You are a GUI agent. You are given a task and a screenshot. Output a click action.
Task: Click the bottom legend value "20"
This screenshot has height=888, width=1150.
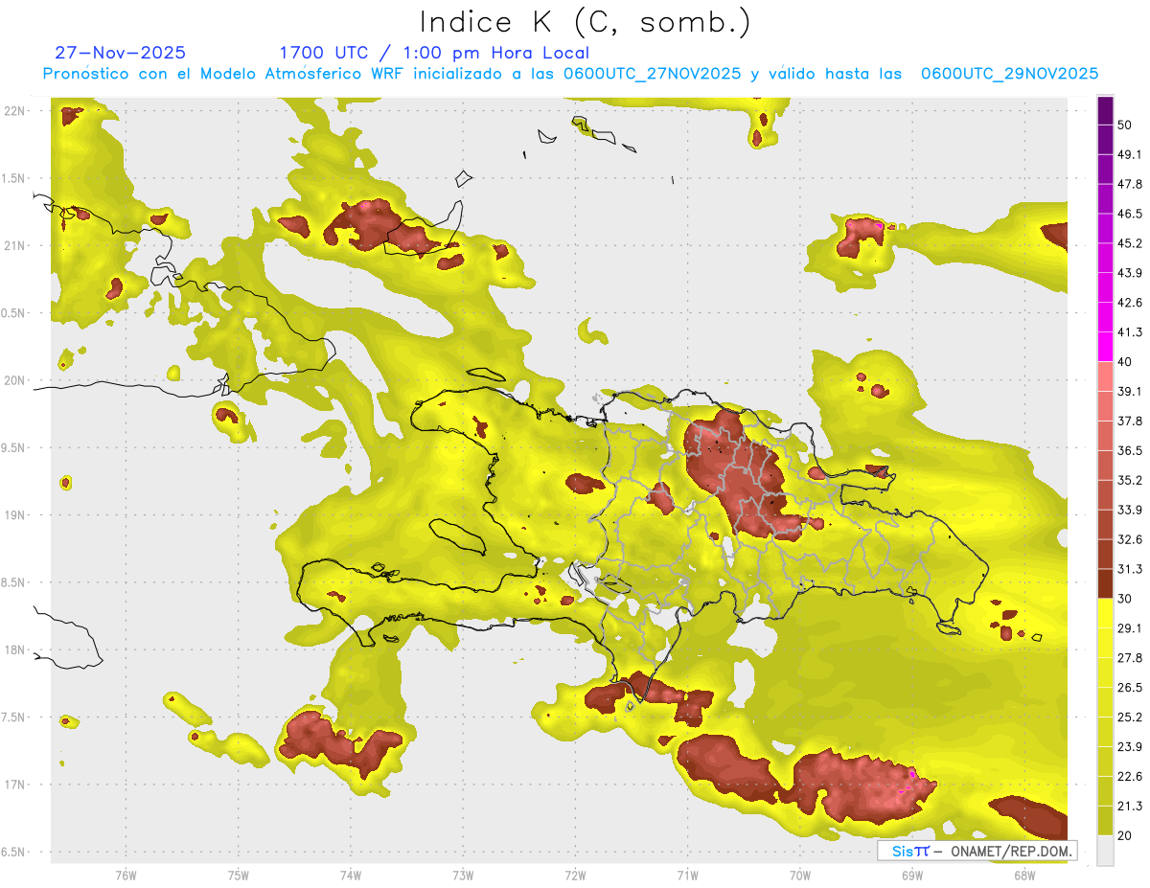click(x=1125, y=835)
